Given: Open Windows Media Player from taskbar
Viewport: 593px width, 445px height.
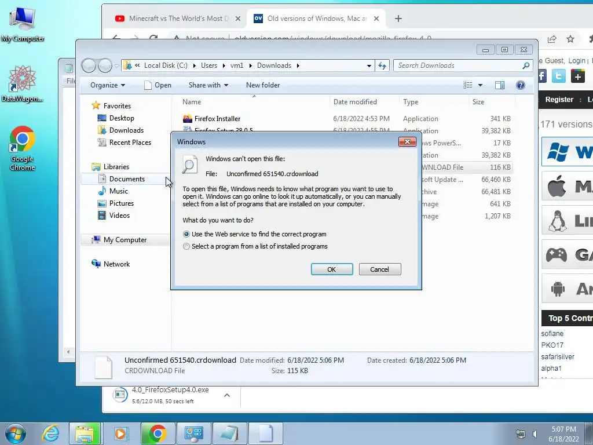Looking at the screenshot, I should point(120,433).
